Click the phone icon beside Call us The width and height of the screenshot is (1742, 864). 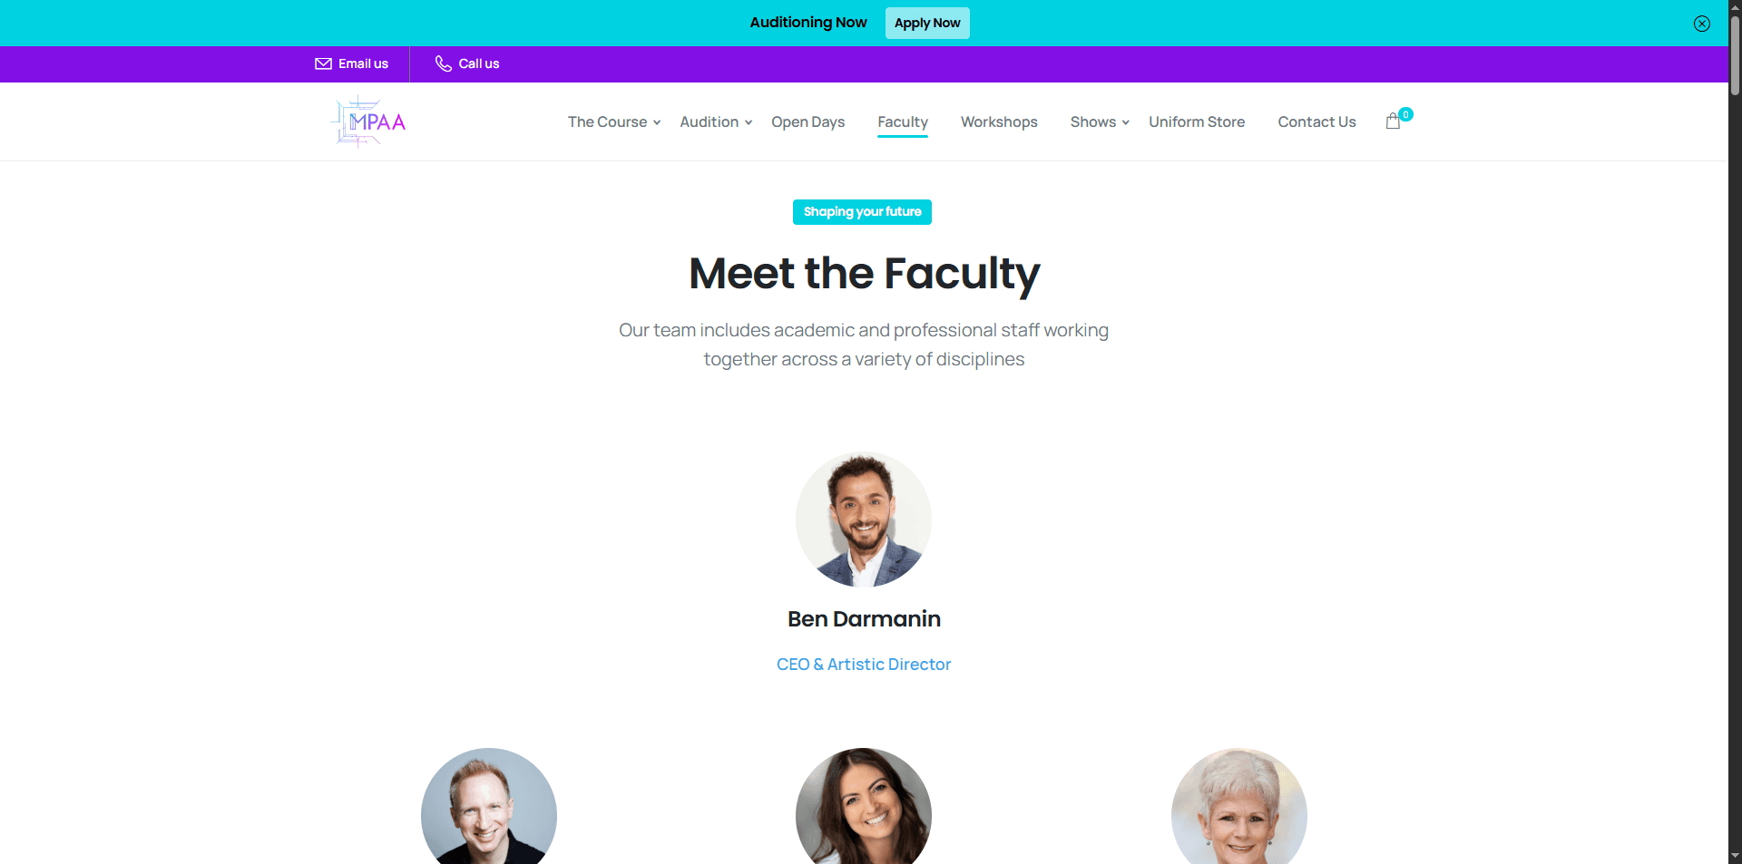coord(443,63)
